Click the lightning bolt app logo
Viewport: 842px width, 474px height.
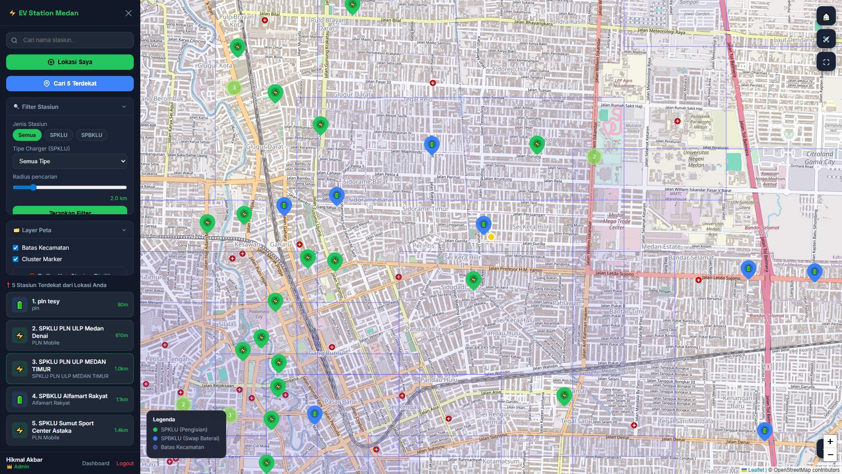coord(12,13)
